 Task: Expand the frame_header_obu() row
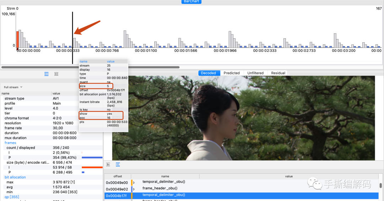coord(134,189)
